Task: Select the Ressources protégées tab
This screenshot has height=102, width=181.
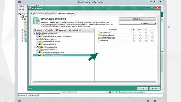Action: click(x=66, y=14)
